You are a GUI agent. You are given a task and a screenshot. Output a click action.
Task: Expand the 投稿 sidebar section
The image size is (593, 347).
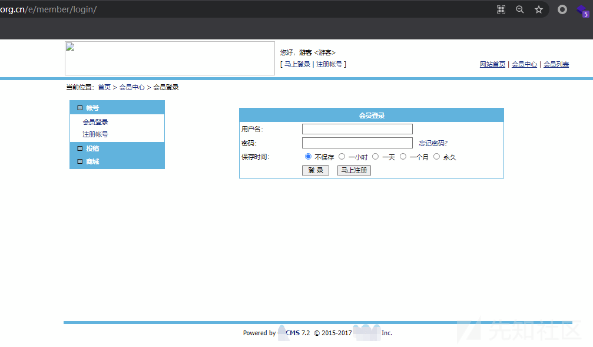[x=92, y=148]
